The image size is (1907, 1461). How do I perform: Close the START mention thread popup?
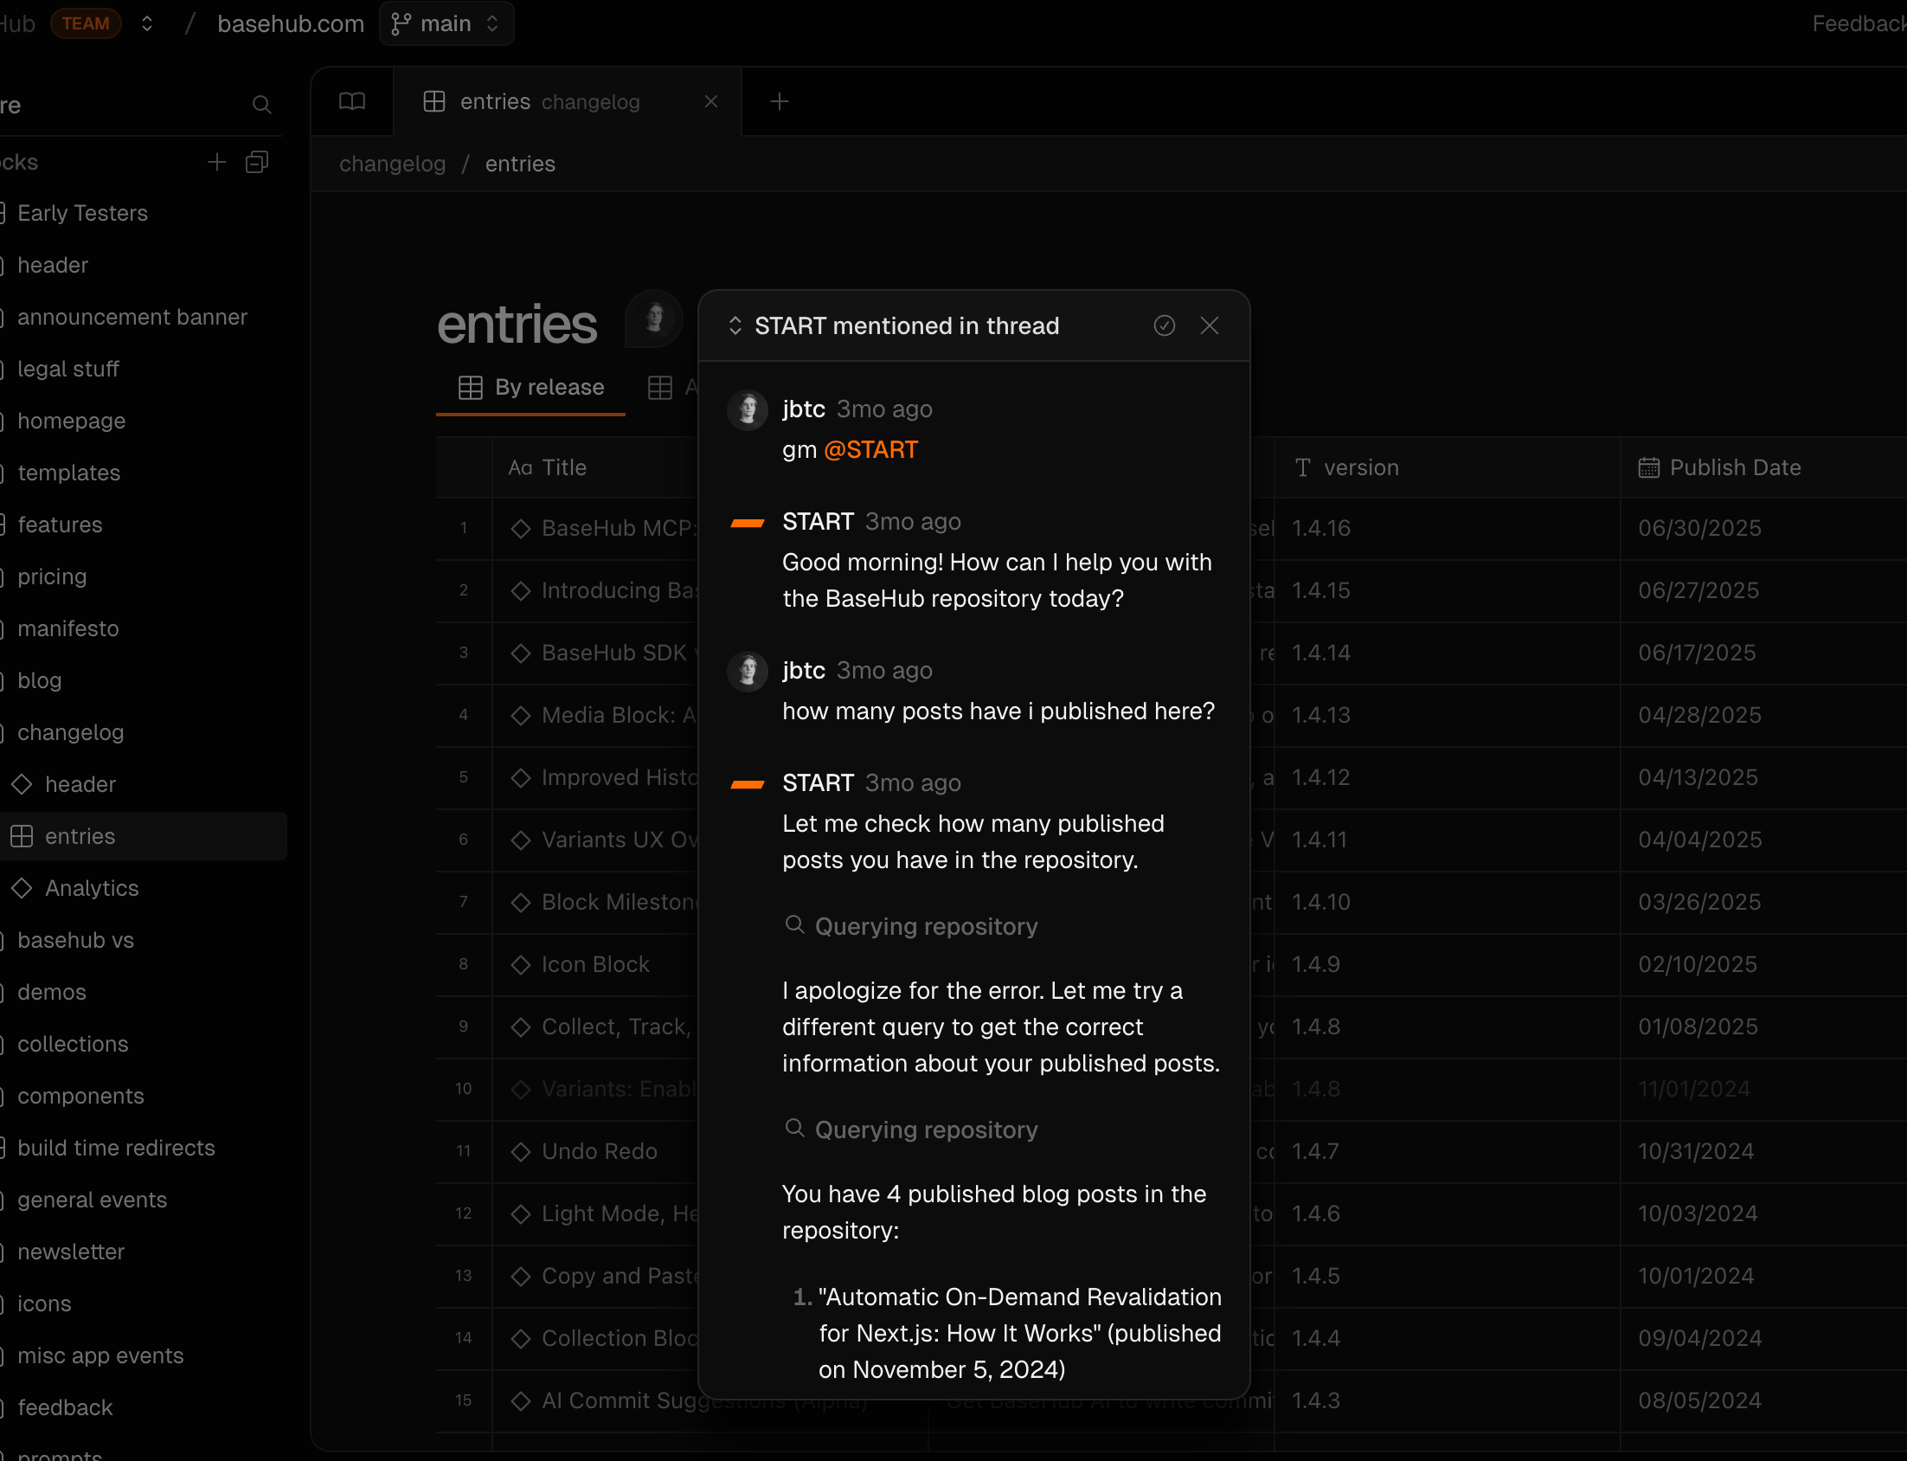click(x=1209, y=325)
